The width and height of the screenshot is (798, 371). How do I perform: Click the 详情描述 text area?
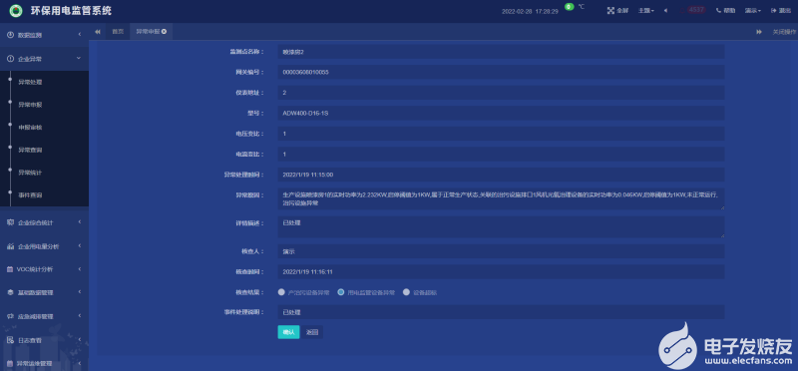(x=501, y=227)
